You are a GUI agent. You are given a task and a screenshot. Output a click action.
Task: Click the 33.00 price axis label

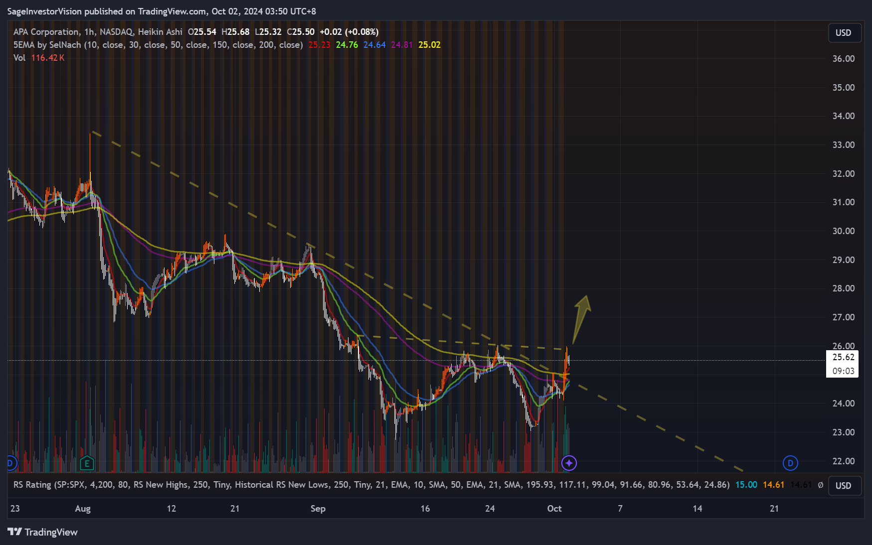(x=844, y=145)
